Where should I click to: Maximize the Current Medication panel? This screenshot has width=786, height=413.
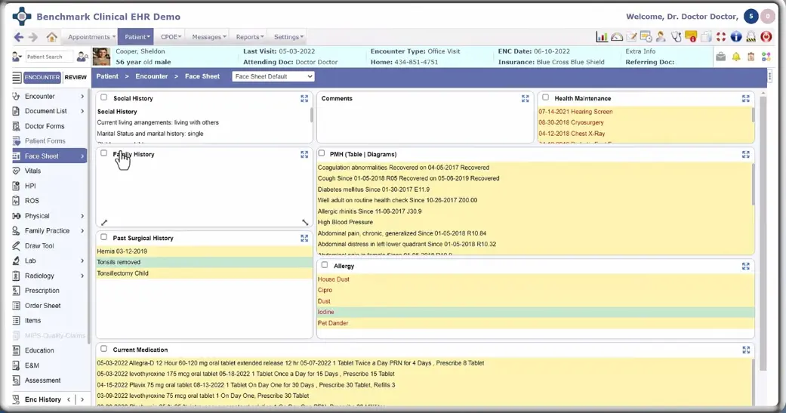(x=746, y=350)
